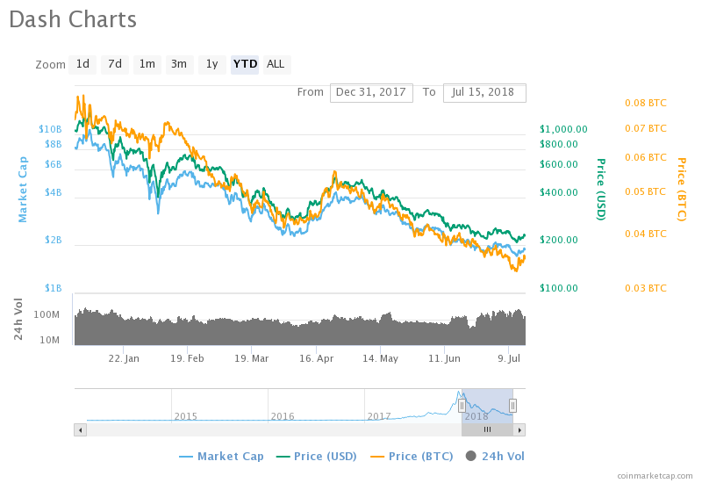Click the 100M volume axis label
This screenshot has height=483, width=702.
click(x=47, y=315)
